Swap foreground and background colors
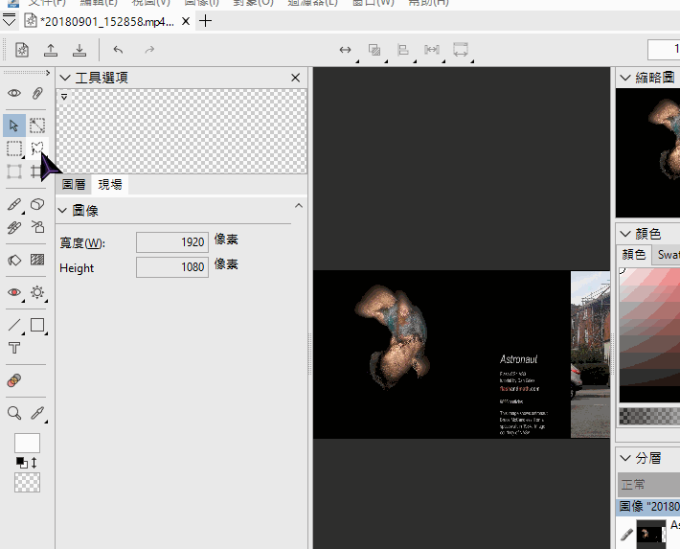Screen dimensions: 680x549 tap(34, 463)
